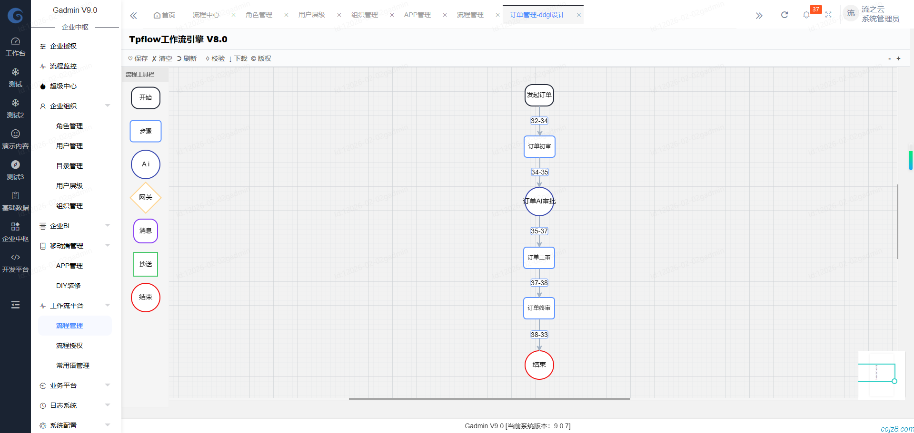914x433 pixels.
Task: Select the 抄送 copy-to node tool
Action: (x=145, y=264)
